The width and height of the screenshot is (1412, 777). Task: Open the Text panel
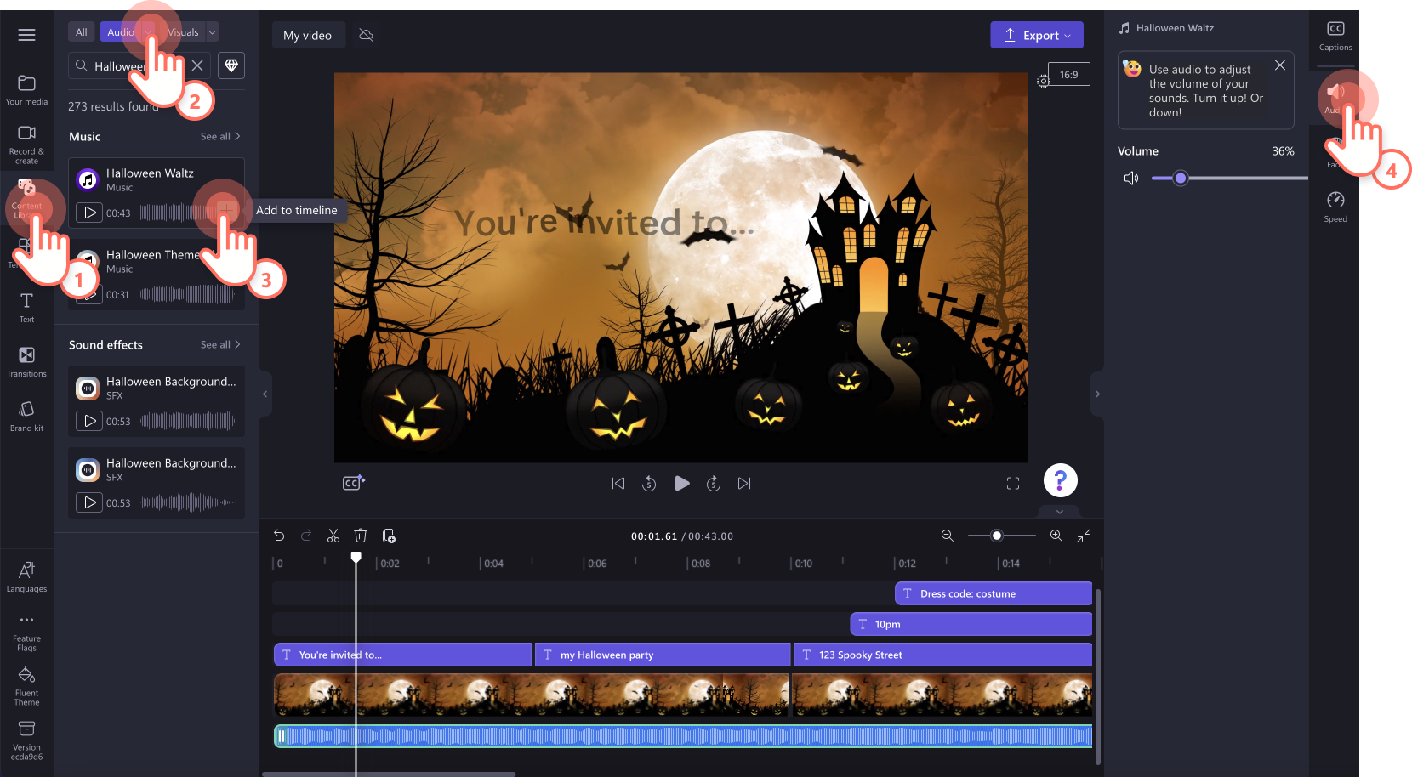(26, 308)
